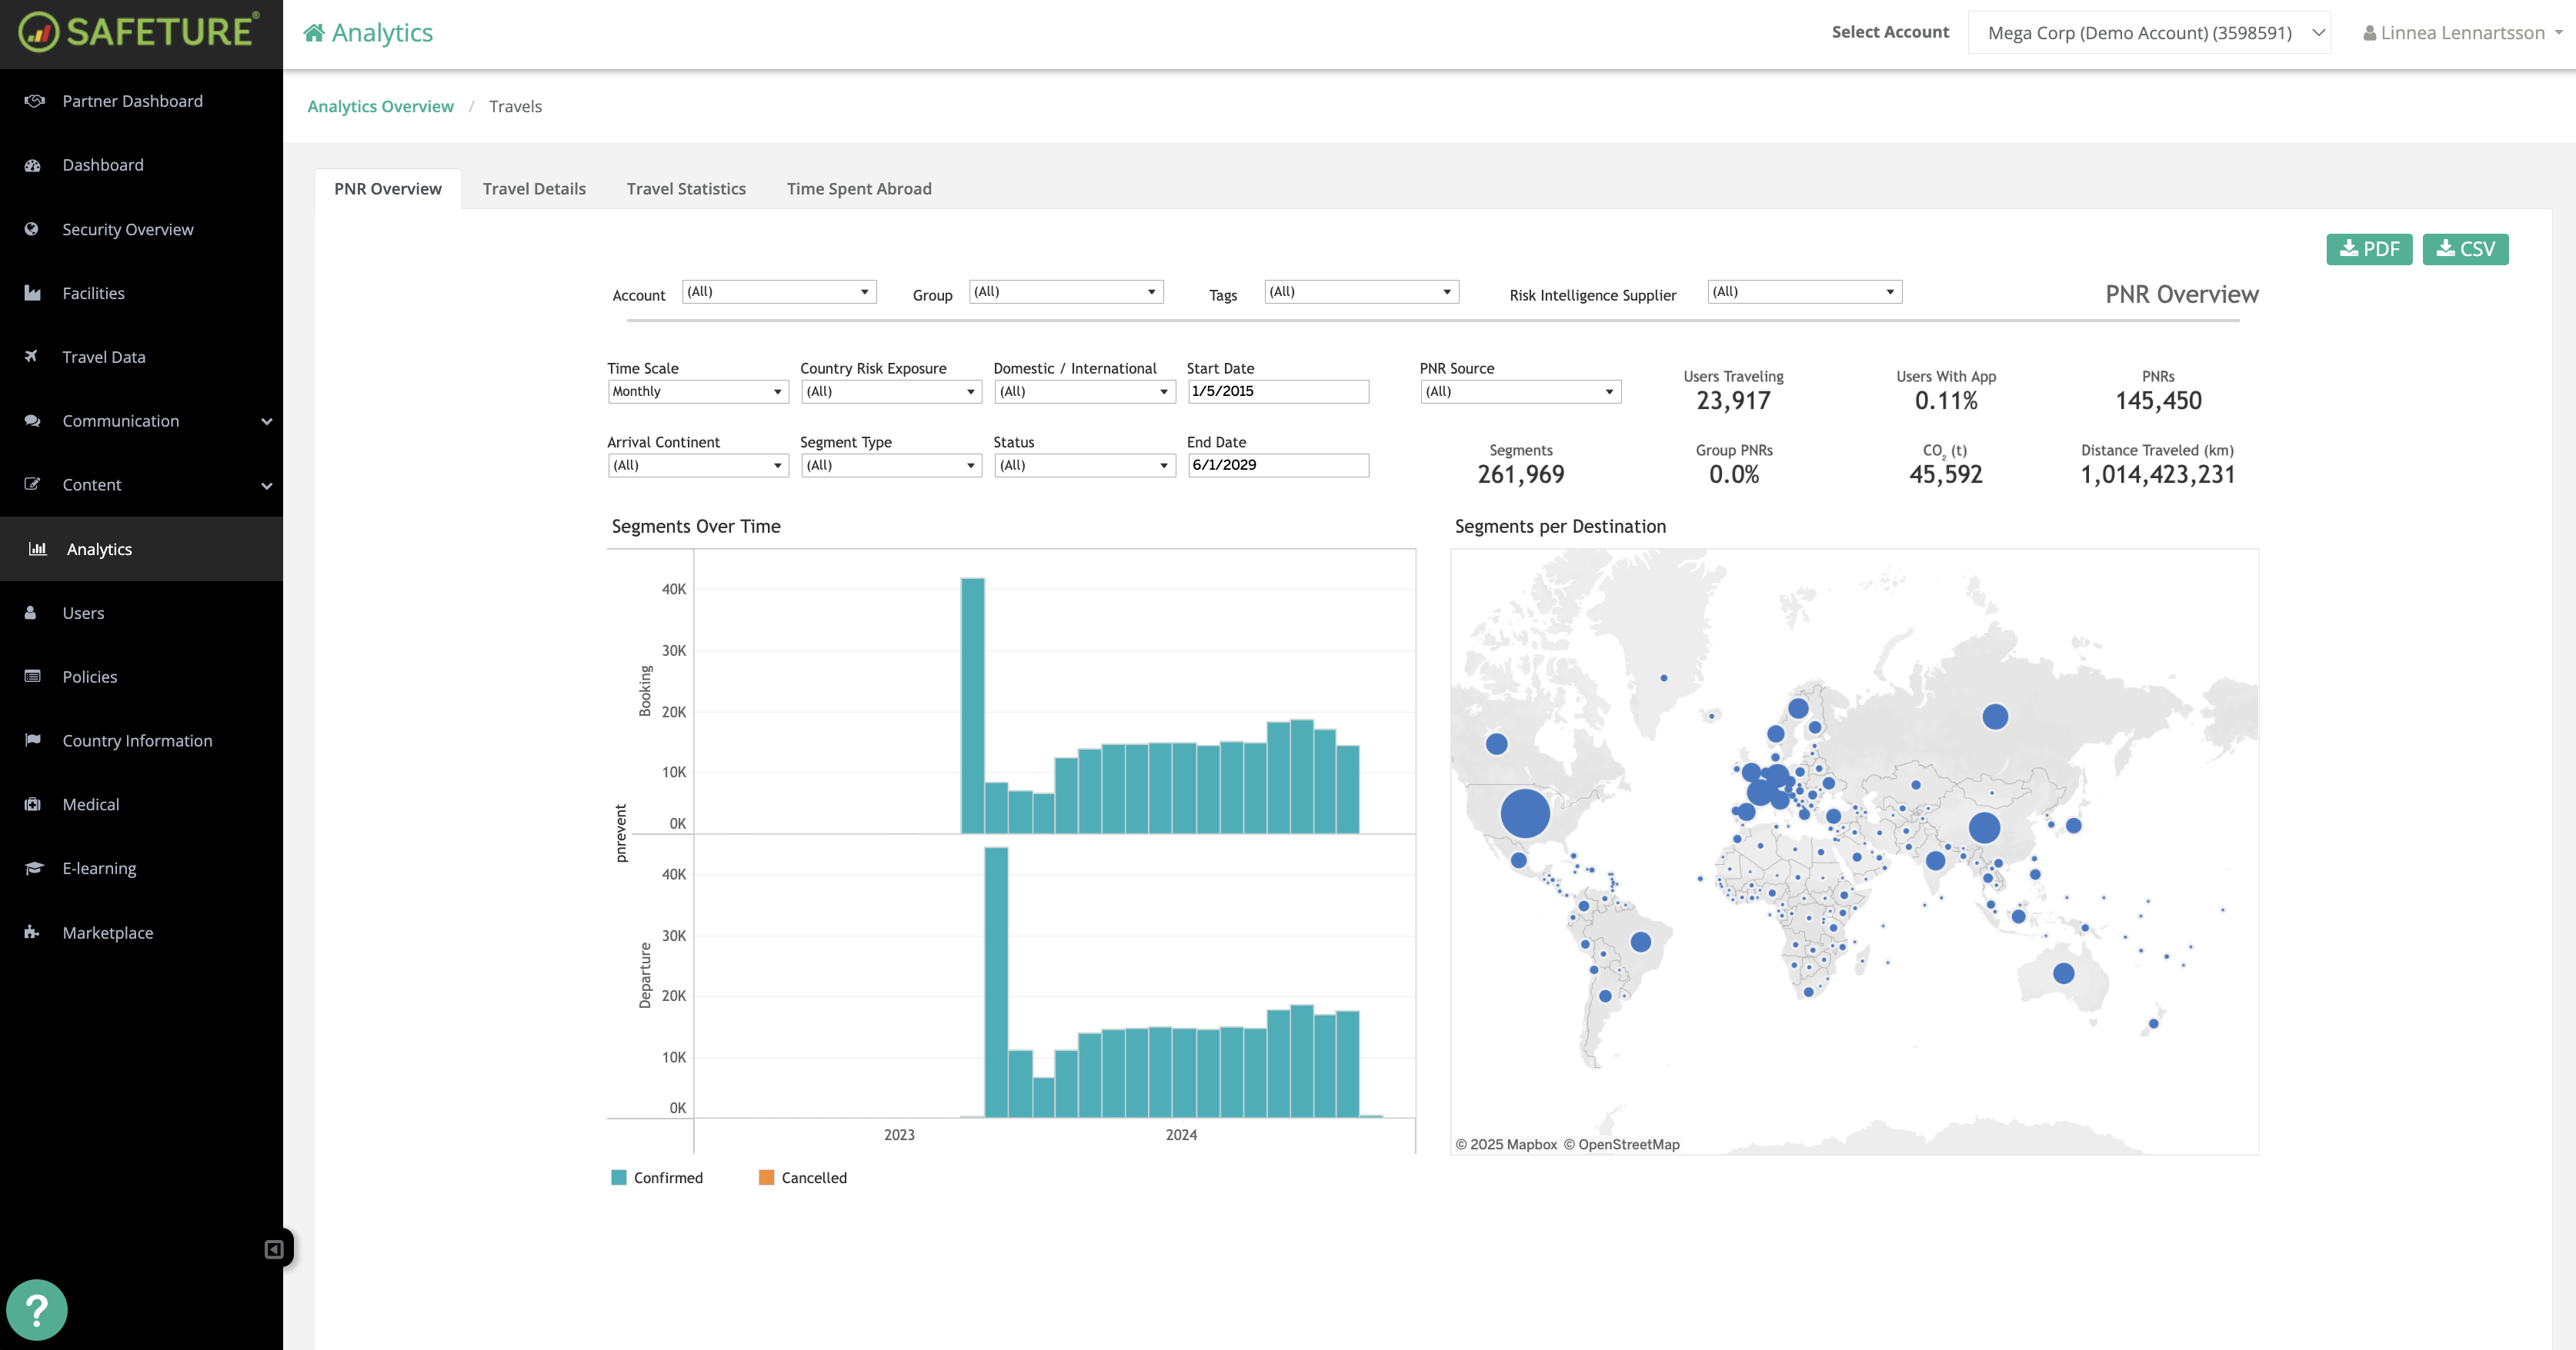
Task: Open the help question mark bubble
Action: (37, 1310)
